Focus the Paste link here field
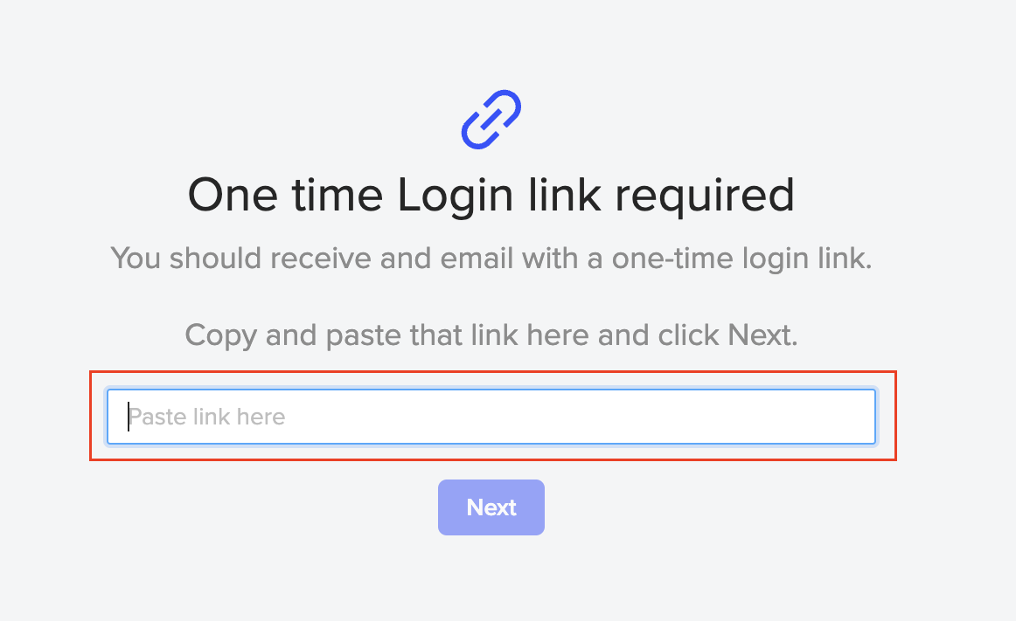 [x=491, y=417]
